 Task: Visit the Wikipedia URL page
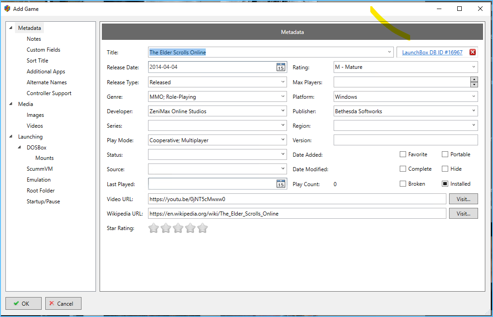click(x=464, y=213)
